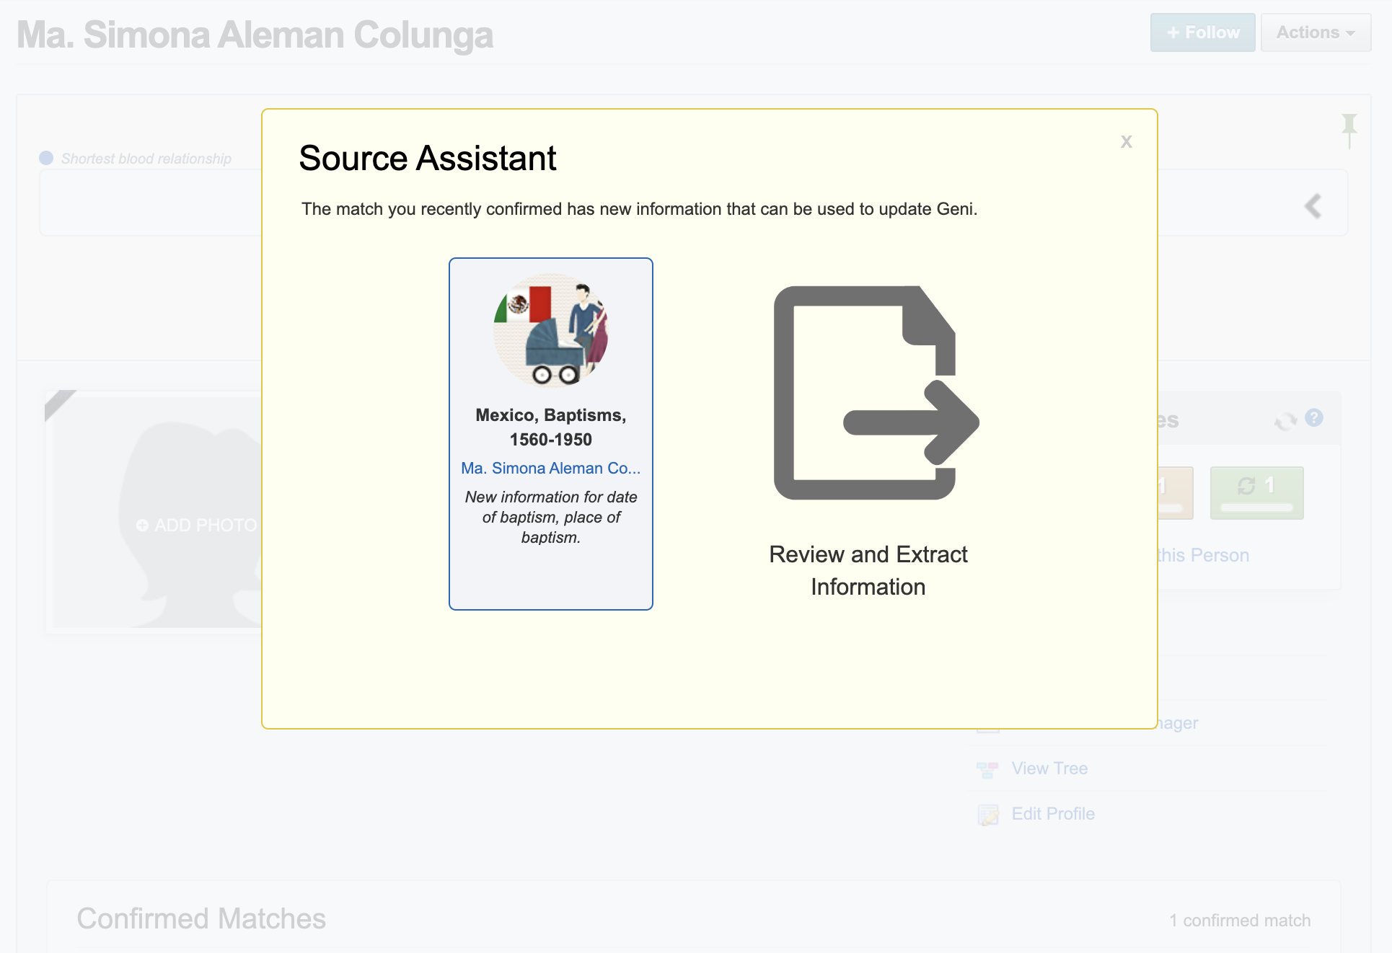Open the Actions dropdown menu
The height and width of the screenshot is (953, 1392).
(1316, 32)
